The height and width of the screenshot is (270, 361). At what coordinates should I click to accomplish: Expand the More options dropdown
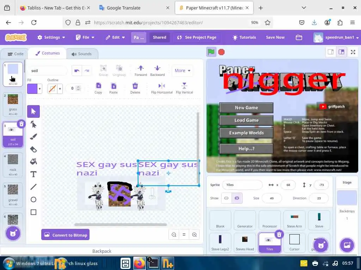click(182, 71)
